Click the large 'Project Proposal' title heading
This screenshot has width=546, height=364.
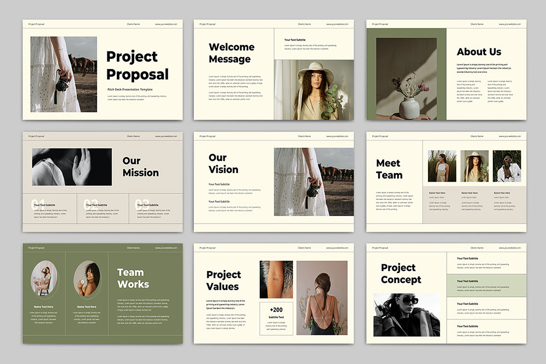click(x=137, y=66)
